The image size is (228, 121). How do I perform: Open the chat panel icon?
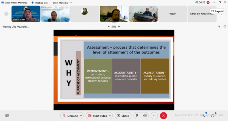213,116
